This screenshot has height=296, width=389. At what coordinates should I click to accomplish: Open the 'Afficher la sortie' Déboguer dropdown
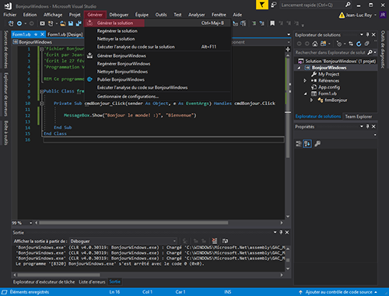pyautogui.click(x=123, y=241)
